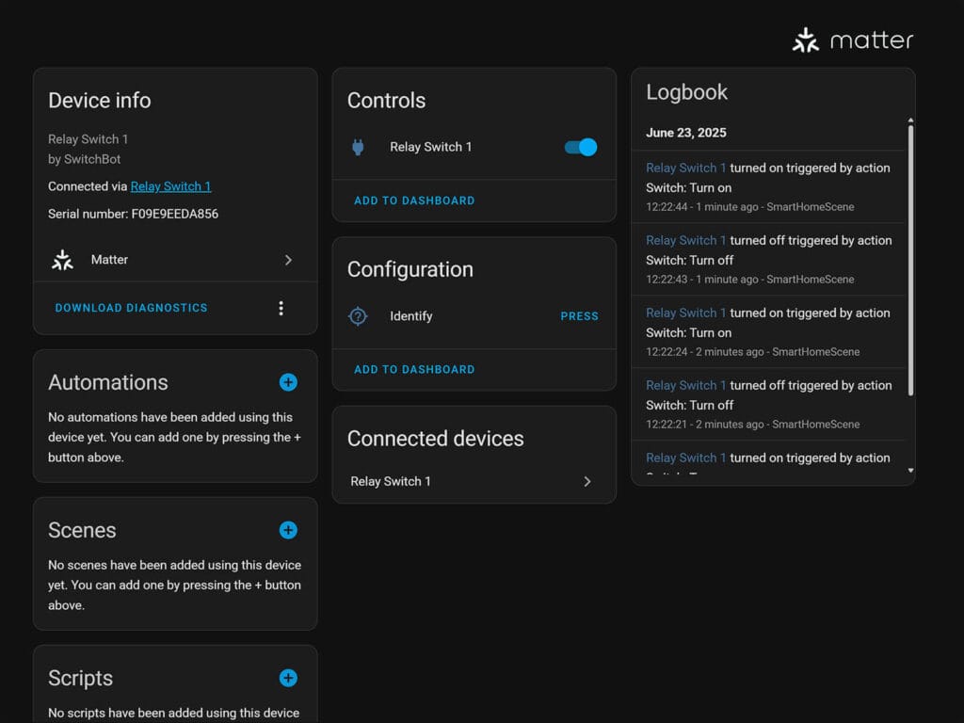Click the Scenes heading
This screenshot has height=723, width=964.
point(82,530)
